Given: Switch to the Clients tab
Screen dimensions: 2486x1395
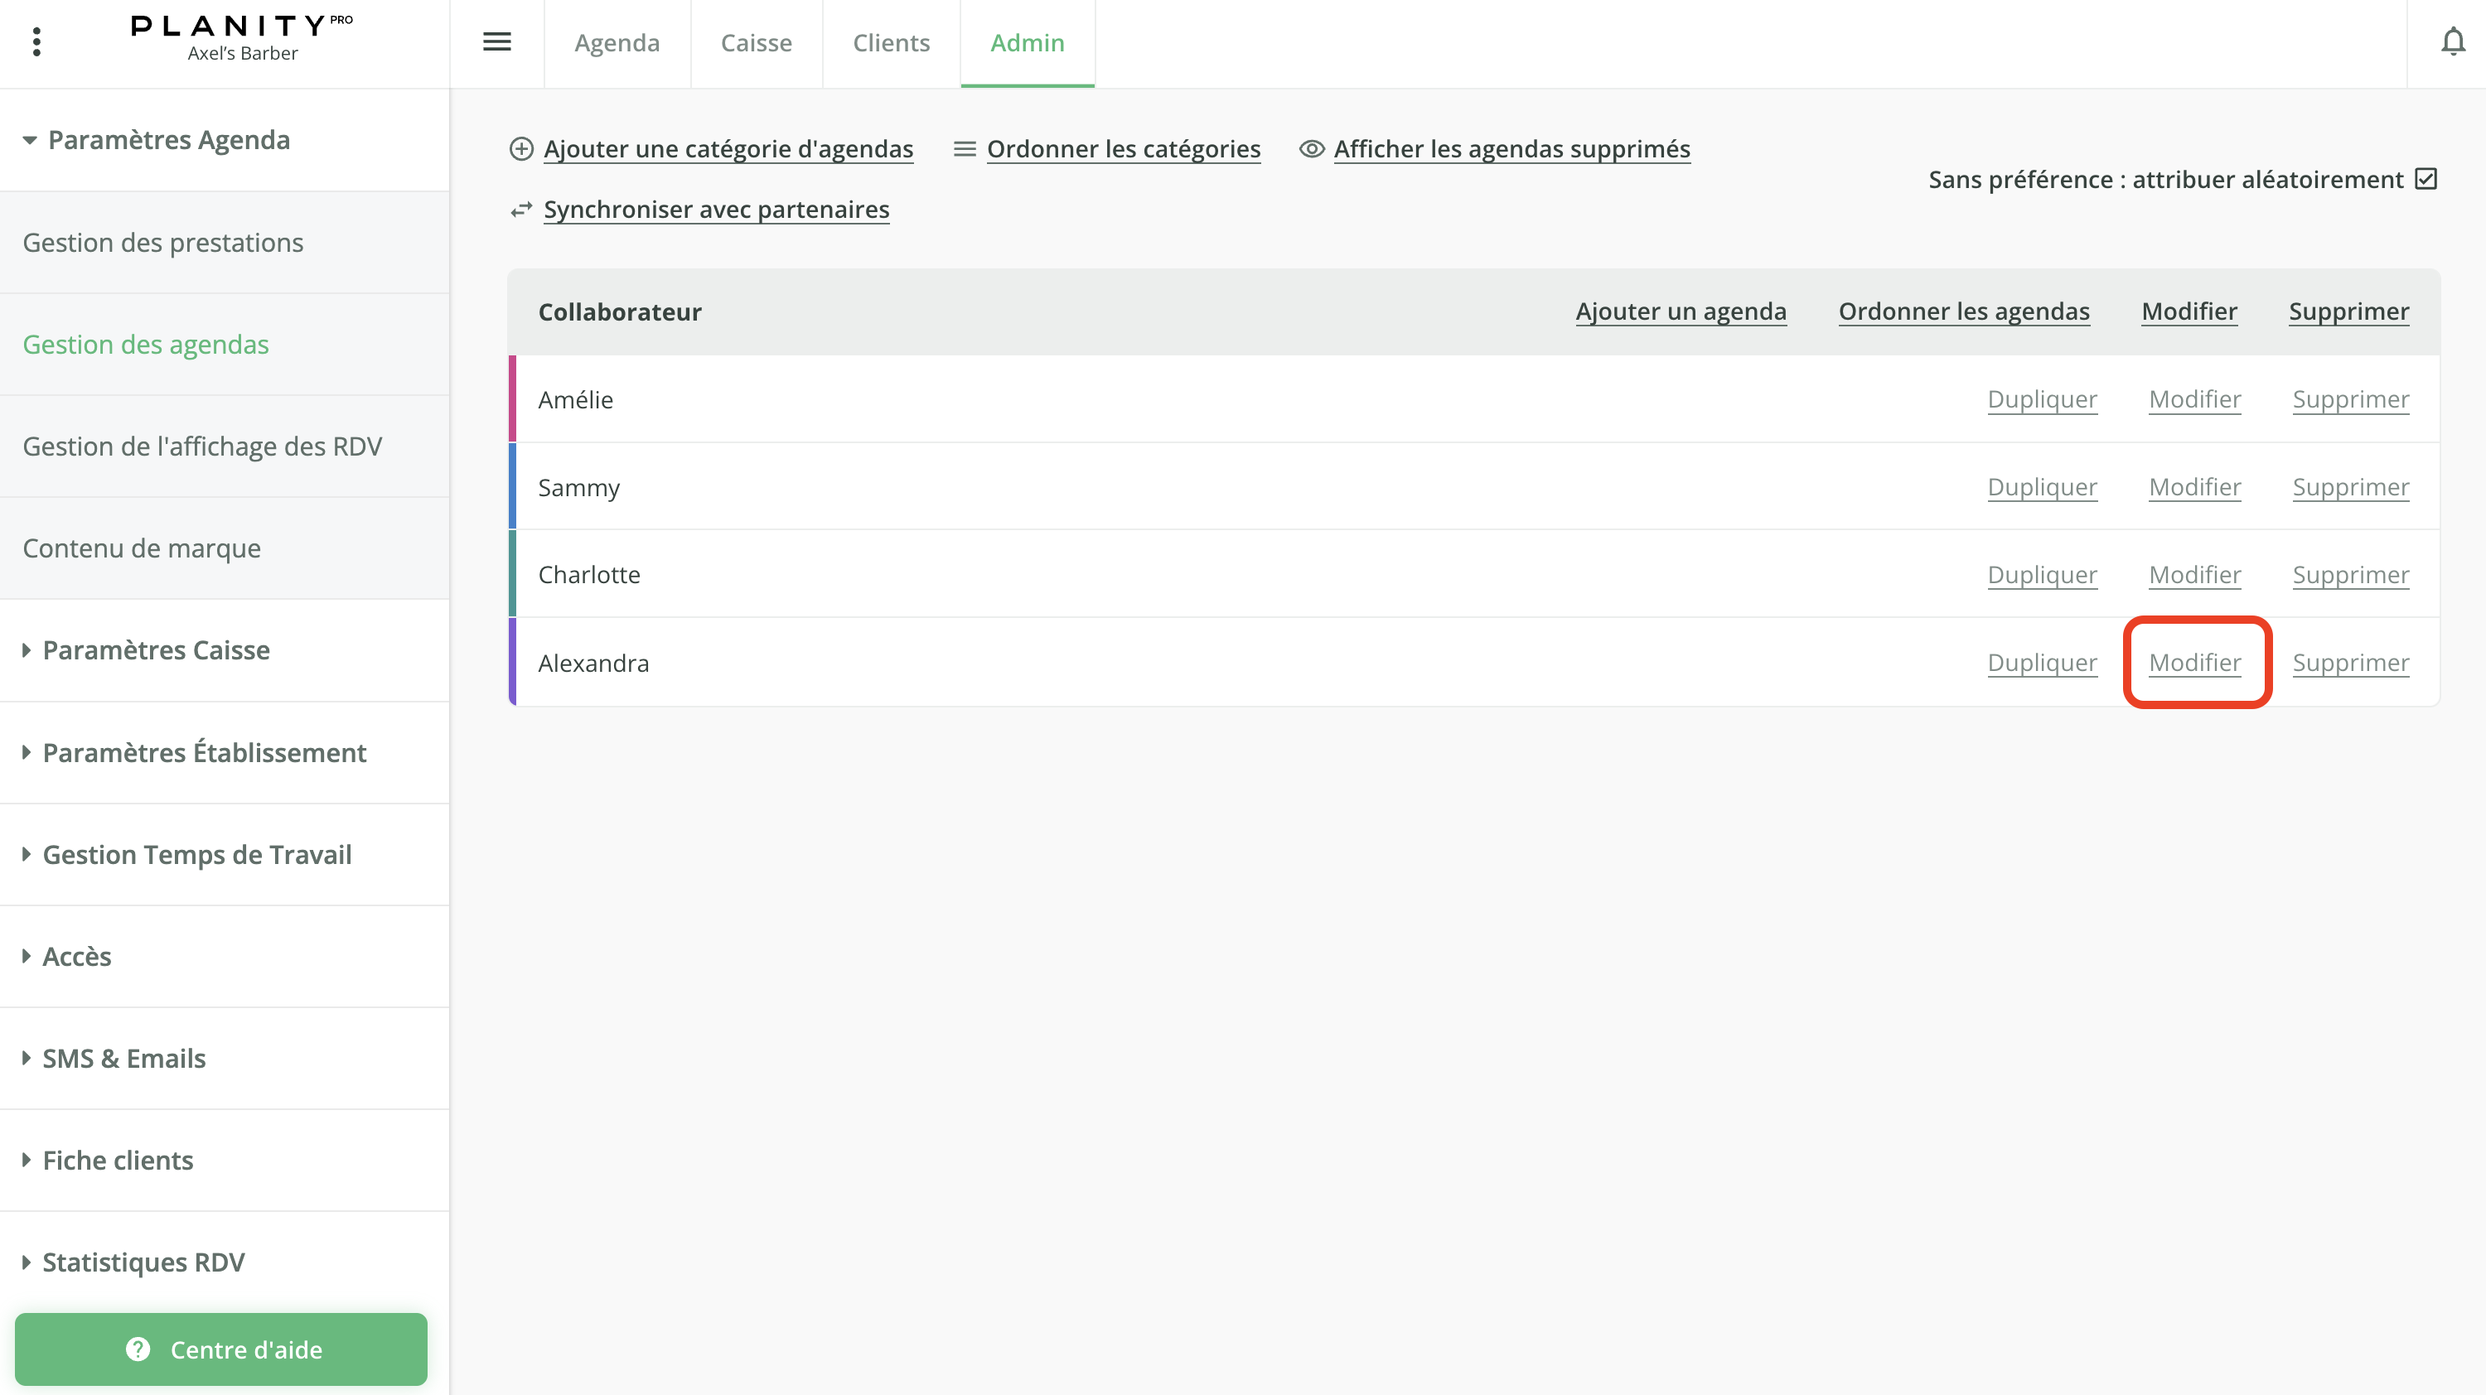Looking at the screenshot, I should point(891,42).
